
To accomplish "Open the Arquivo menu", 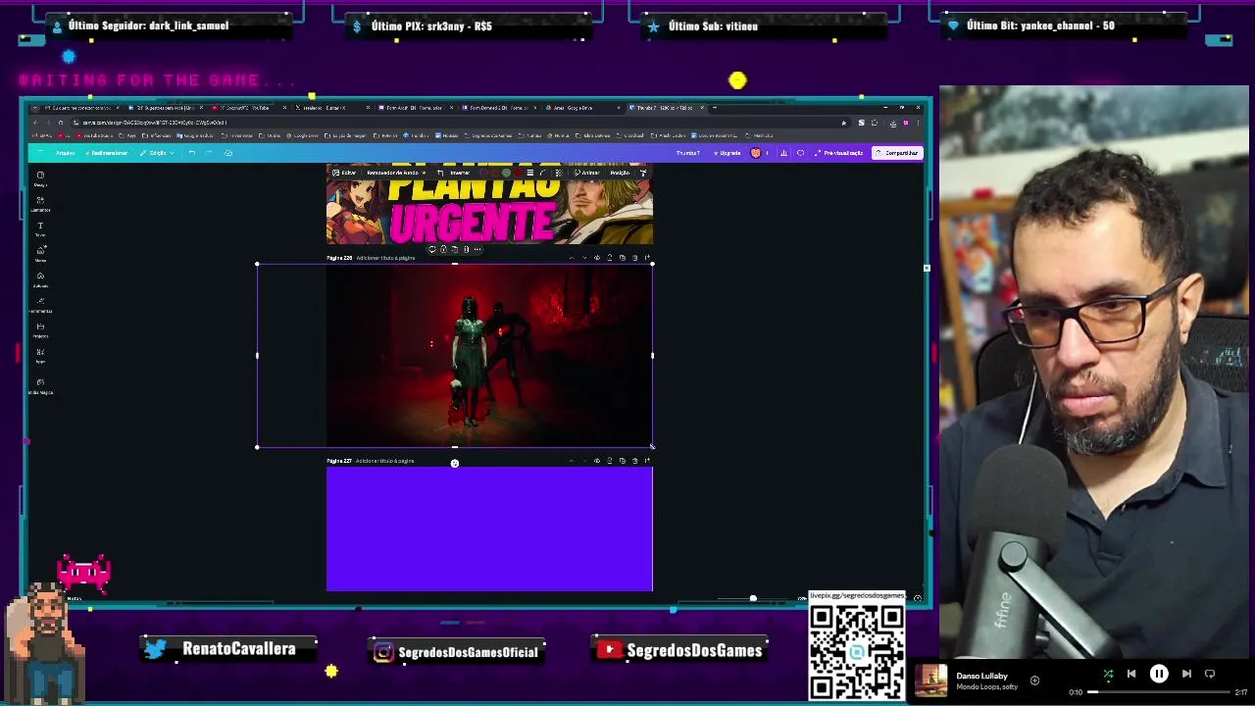I will pyautogui.click(x=65, y=153).
